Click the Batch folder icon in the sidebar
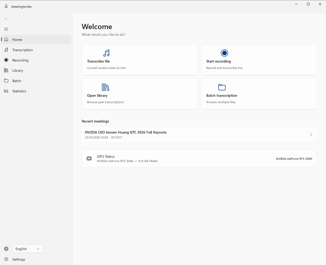The height and width of the screenshot is (265, 326). click(6, 81)
